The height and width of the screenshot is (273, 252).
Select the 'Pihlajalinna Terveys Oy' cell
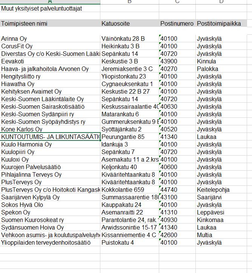click(x=50, y=174)
